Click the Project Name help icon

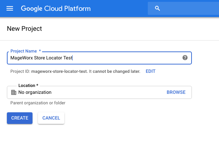coord(185,58)
